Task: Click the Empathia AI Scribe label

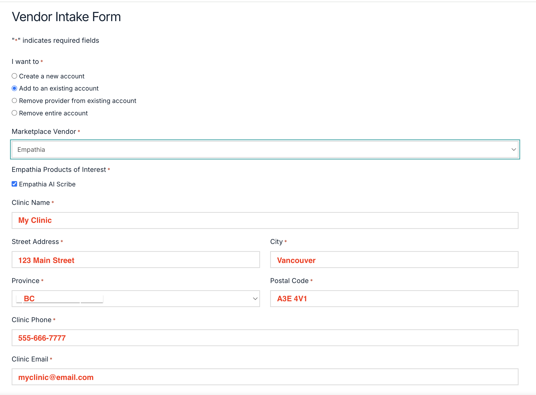Action: click(x=47, y=184)
